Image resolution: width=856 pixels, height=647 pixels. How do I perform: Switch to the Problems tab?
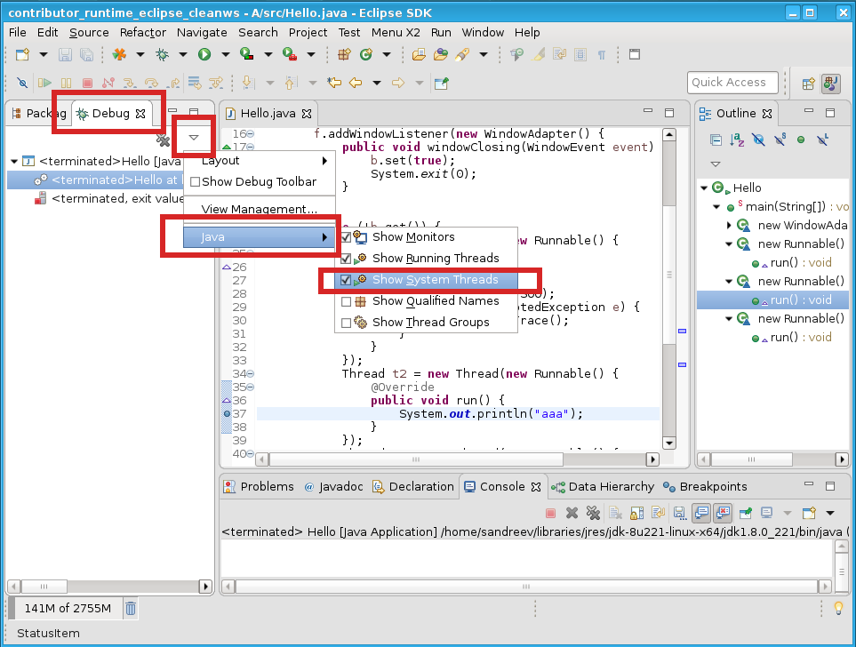[x=260, y=486]
